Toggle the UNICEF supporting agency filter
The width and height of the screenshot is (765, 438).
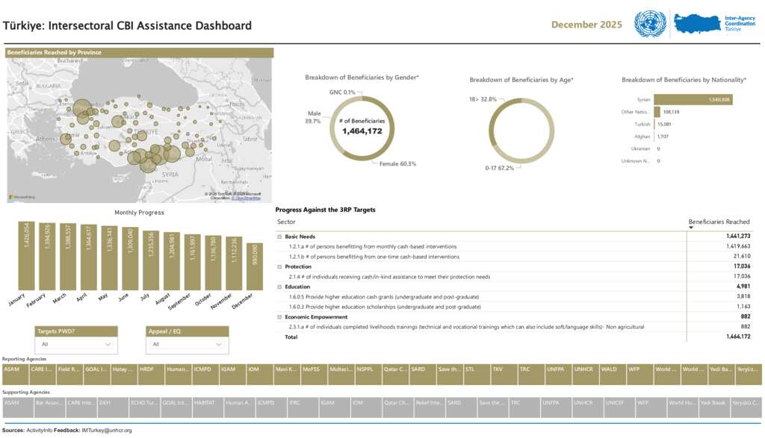[x=618, y=403]
